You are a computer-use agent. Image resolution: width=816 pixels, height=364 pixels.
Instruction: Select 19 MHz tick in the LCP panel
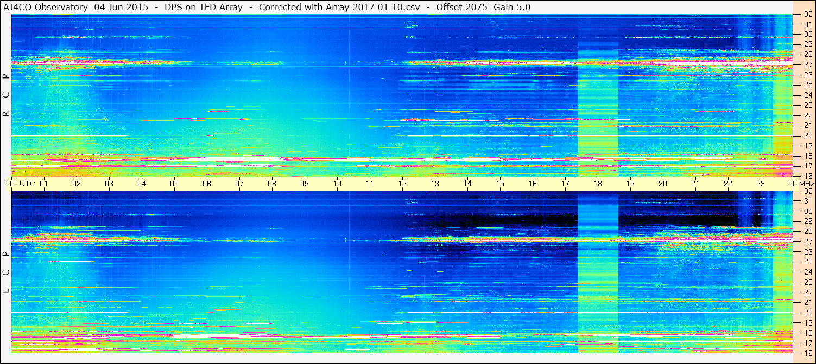pos(807,323)
